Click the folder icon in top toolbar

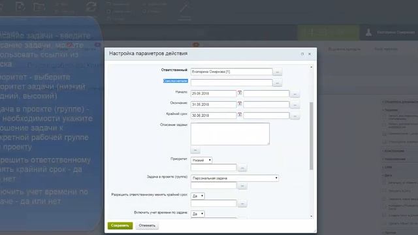click(x=39, y=7)
